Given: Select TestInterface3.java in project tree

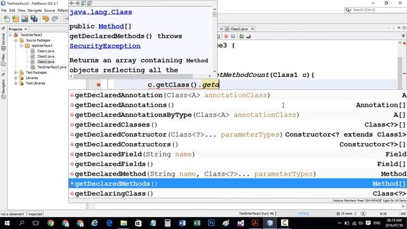Looking at the screenshot, I should point(52,67).
